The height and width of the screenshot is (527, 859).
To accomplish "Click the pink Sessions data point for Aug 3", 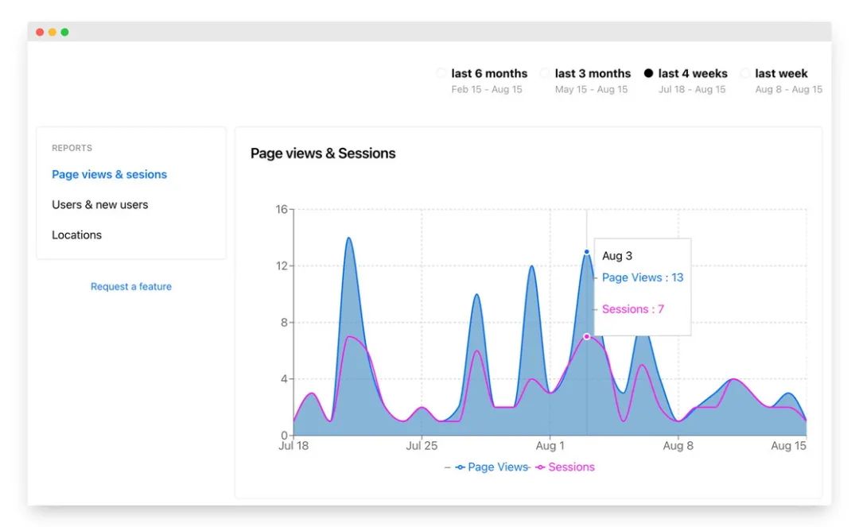I will [587, 336].
